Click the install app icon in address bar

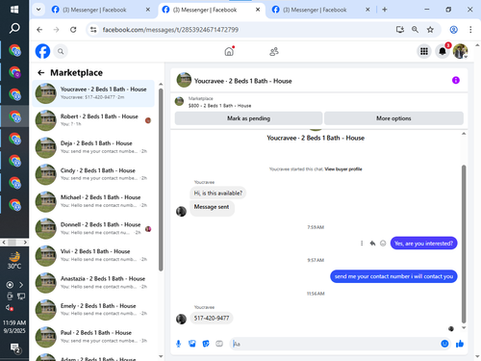pos(400,30)
